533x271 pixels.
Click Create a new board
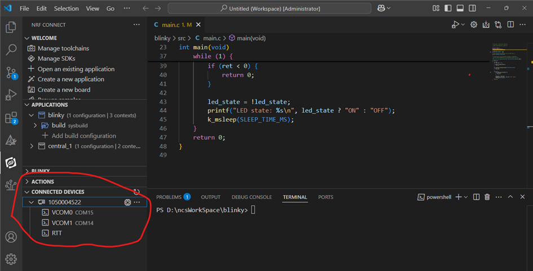64,90
